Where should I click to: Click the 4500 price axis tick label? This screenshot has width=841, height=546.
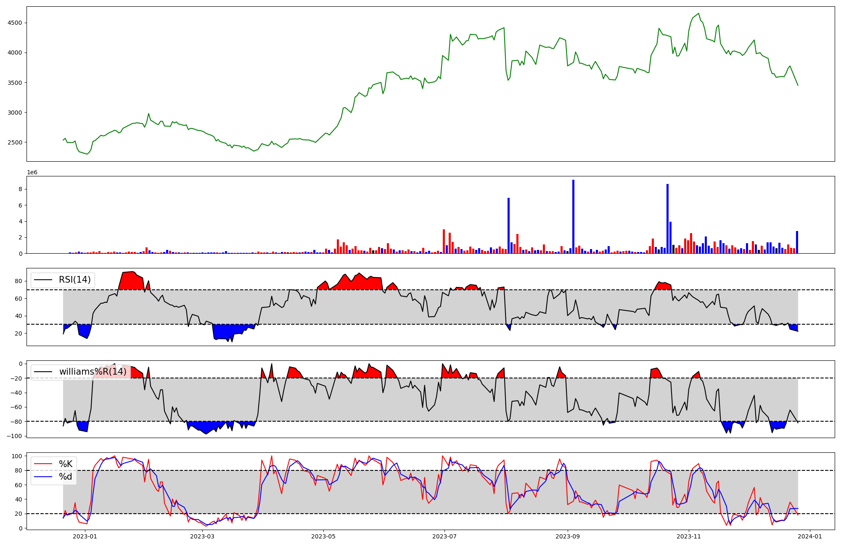15,23
